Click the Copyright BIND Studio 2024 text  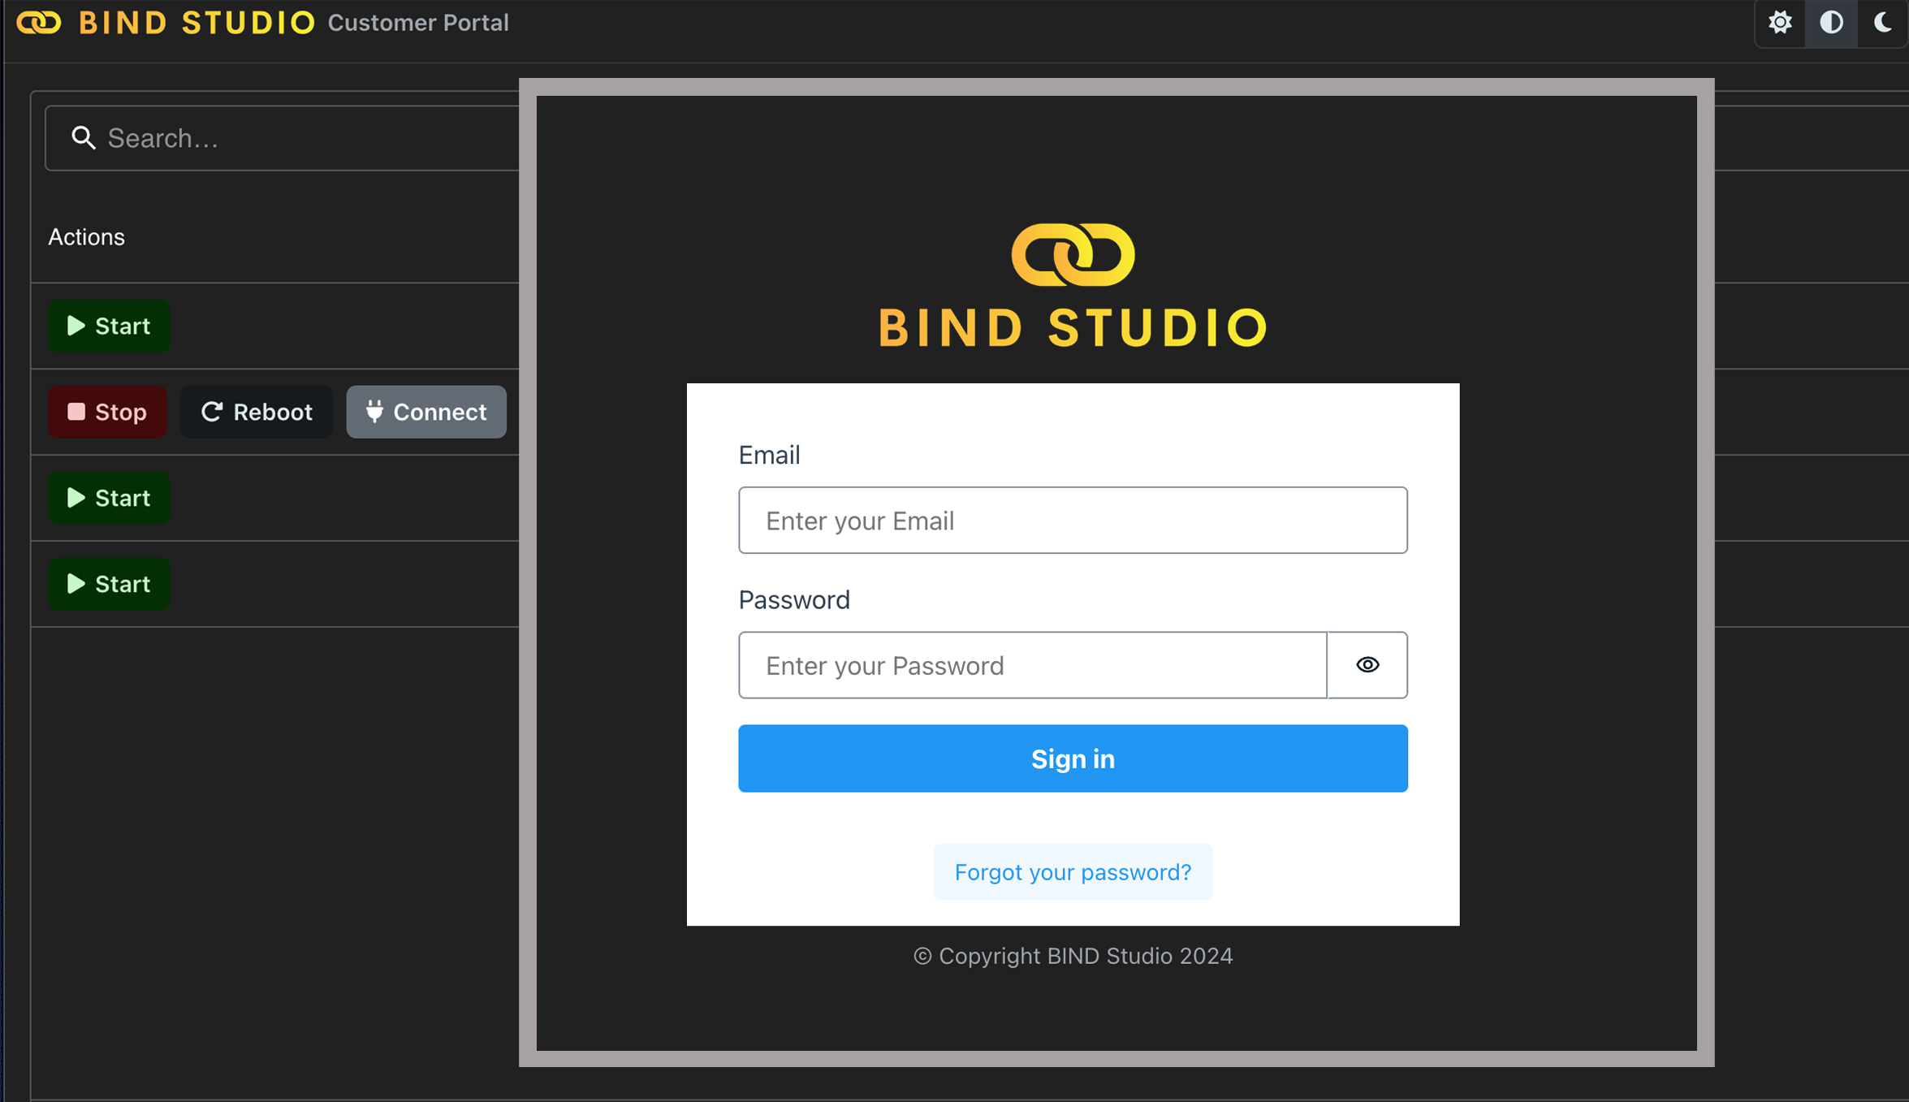(1073, 956)
